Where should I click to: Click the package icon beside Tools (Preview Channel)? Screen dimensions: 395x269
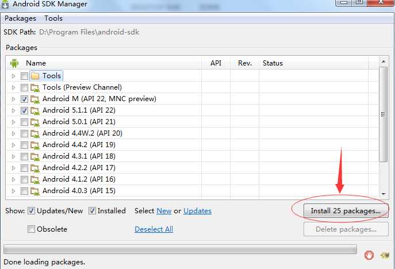(34, 87)
